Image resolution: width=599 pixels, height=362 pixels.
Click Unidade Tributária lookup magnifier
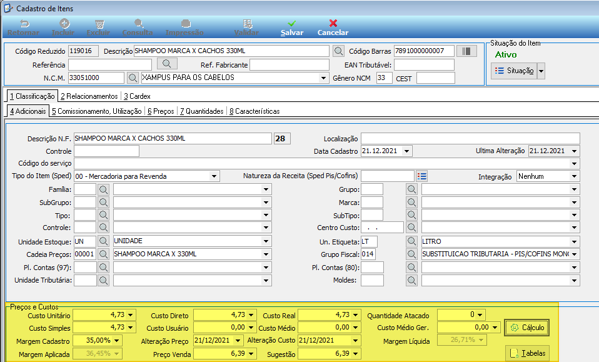click(104, 280)
